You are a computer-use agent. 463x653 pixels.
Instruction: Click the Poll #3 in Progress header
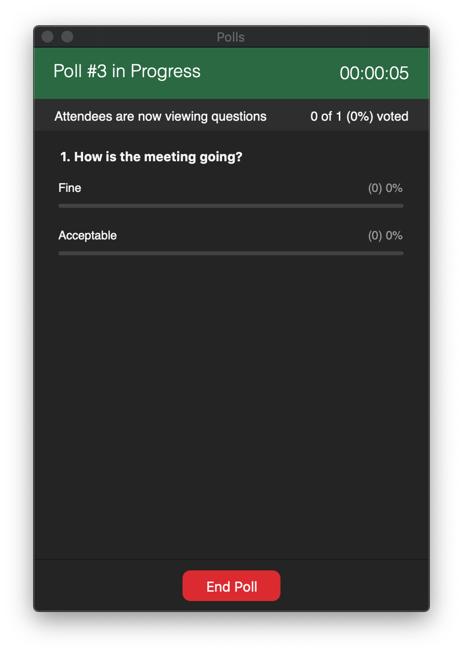(127, 71)
